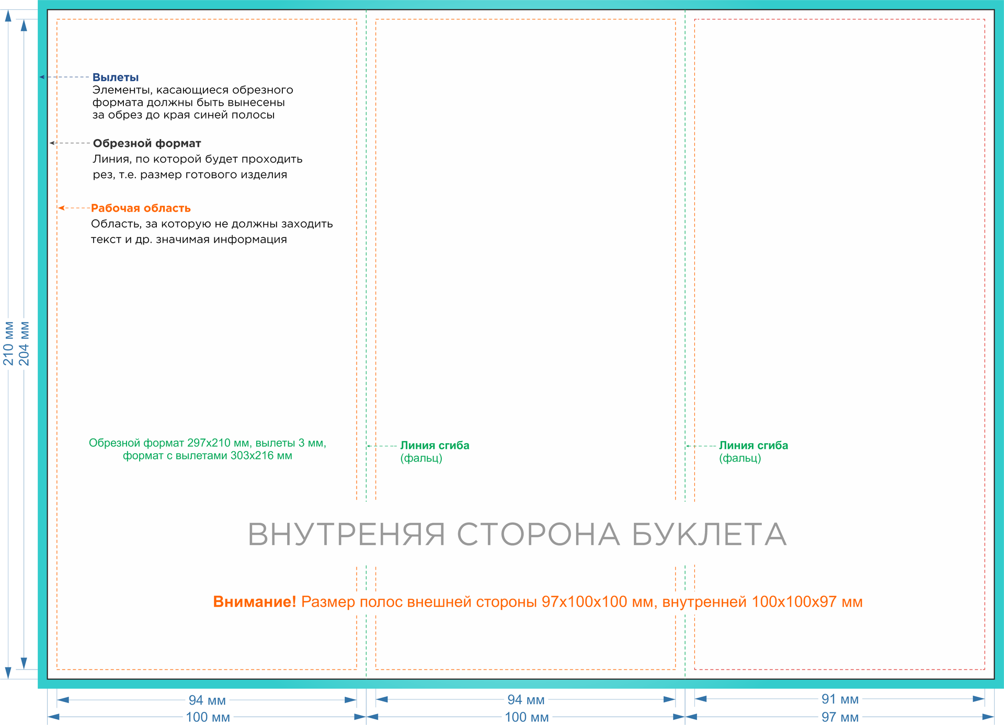The width and height of the screenshot is (1004, 725).
Task: Click the "94 мм" label under the left panel
Action: click(207, 700)
